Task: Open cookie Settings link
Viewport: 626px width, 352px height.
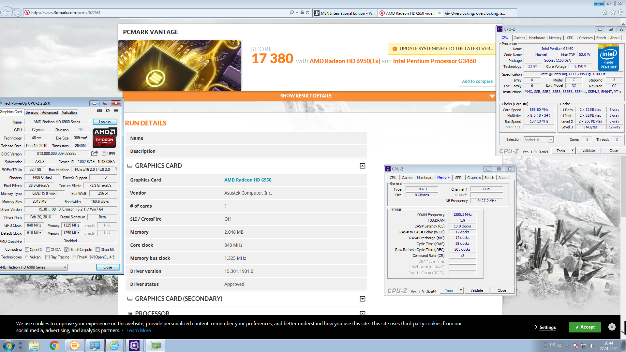Action: tap(548, 327)
